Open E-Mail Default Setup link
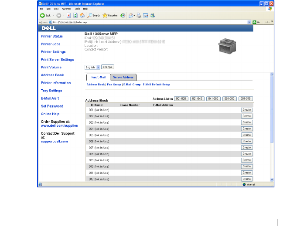 pyautogui.click(x=157, y=85)
